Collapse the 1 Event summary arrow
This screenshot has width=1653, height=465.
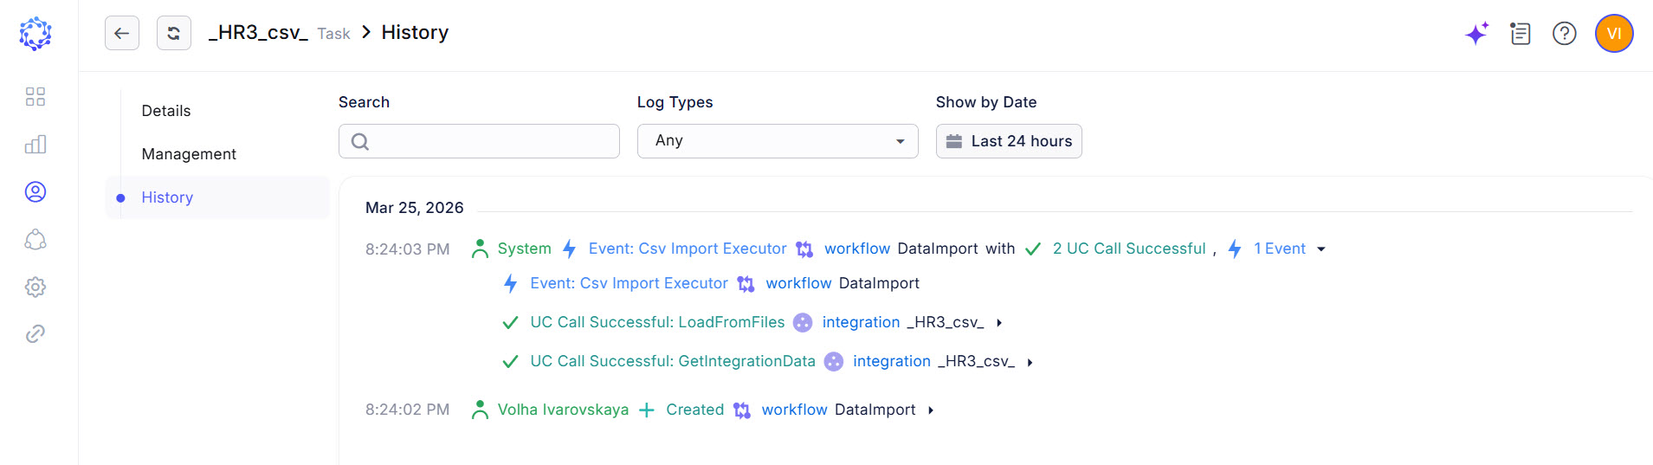pos(1321,249)
